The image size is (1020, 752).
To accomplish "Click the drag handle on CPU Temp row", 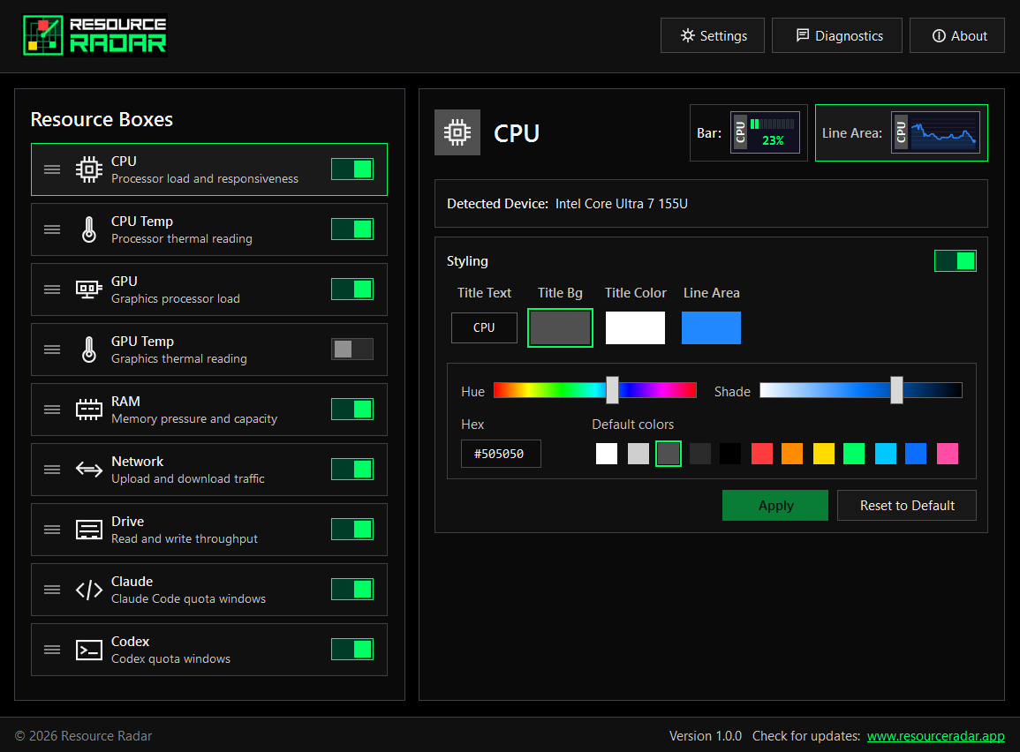I will tap(52, 229).
